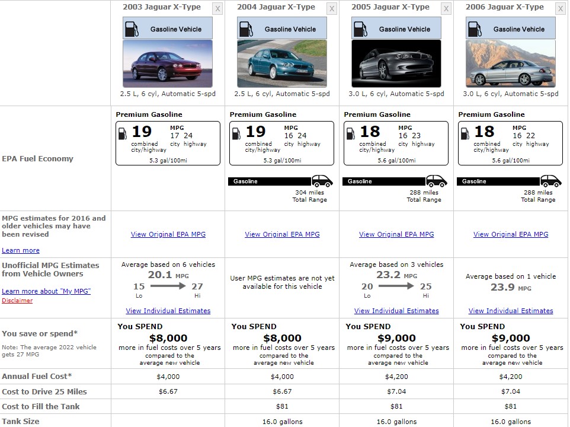The image size is (570, 427).
Task: View Individual Estimates for 2006 model
Action: coord(511,311)
